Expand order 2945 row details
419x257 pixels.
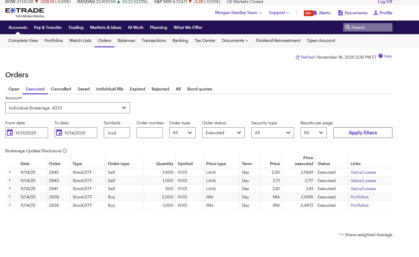point(10,172)
